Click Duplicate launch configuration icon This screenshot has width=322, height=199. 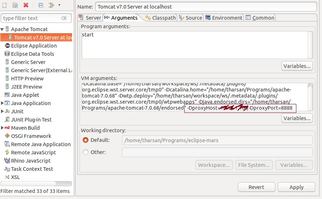click(15, 5)
